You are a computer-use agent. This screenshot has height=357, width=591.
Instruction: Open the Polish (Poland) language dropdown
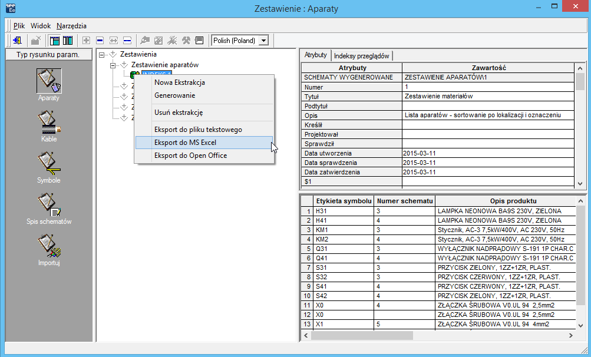(264, 40)
